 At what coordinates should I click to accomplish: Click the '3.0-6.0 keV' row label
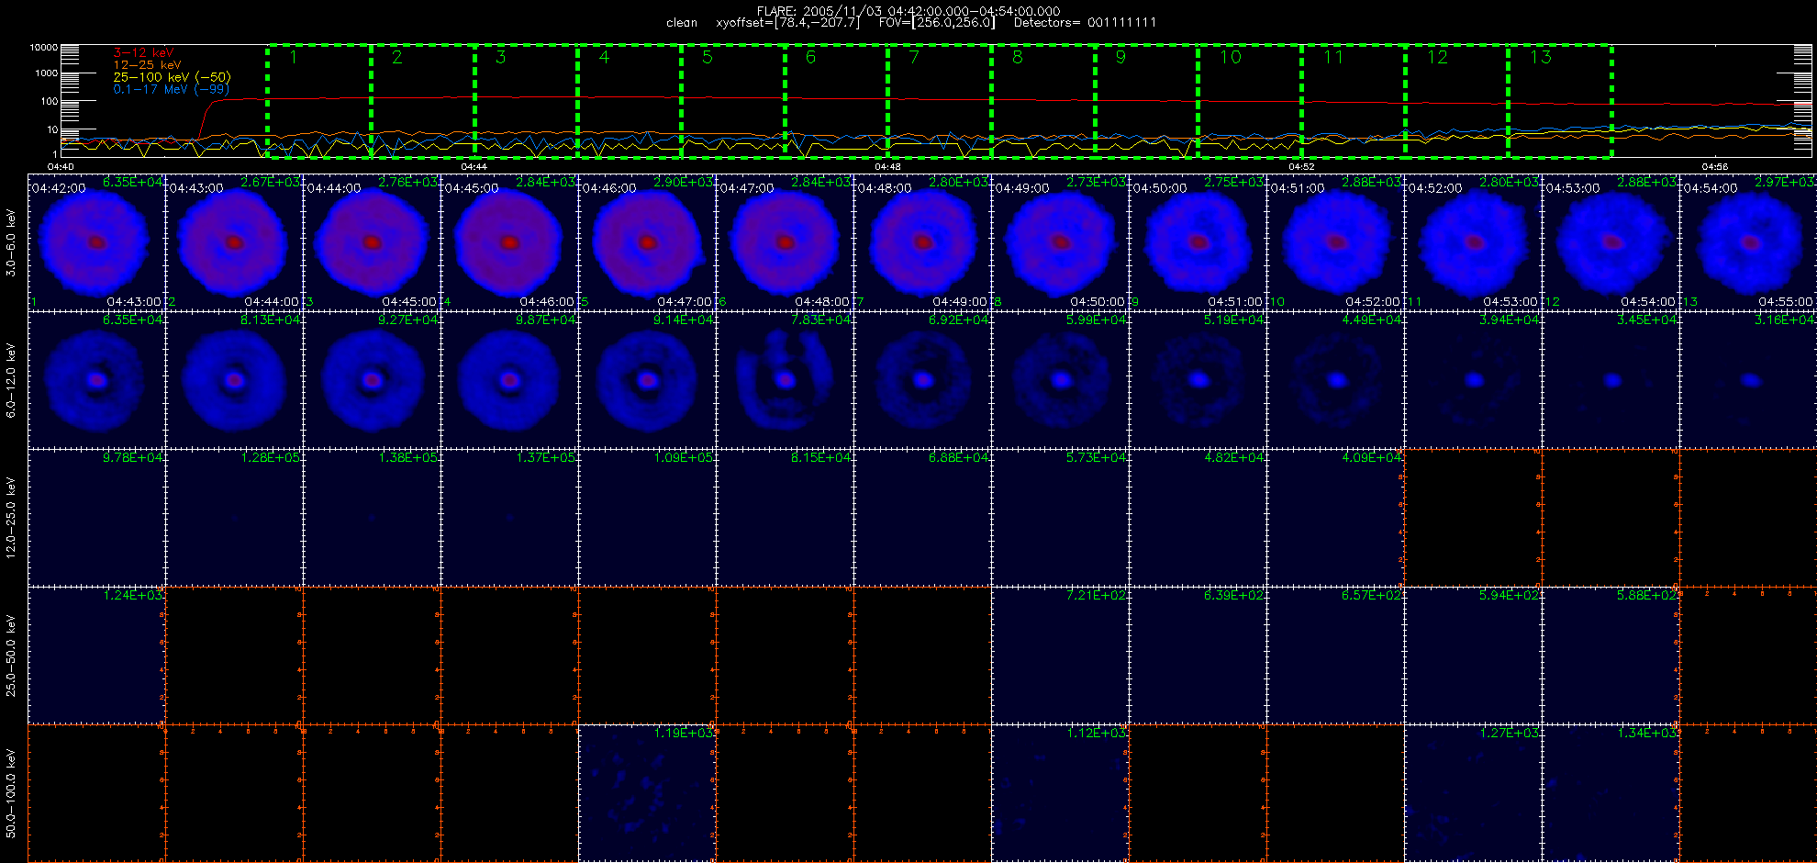[x=11, y=242]
